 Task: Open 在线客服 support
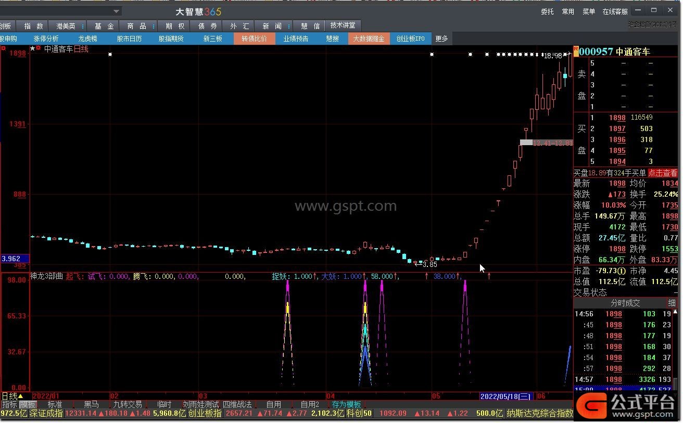615,11
